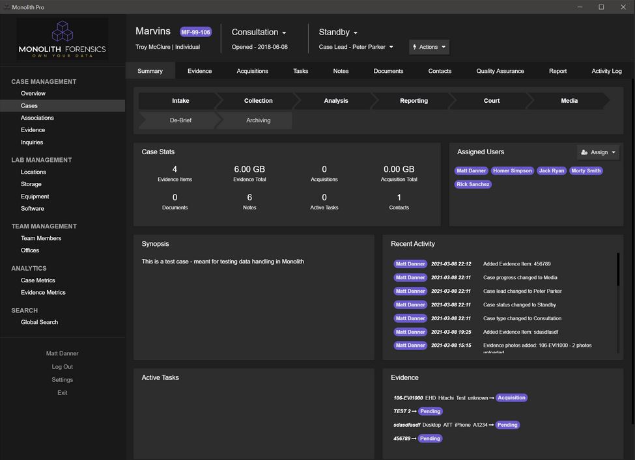
Task: Select the Jack Ryan assigned user tag
Action: [551, 170]
